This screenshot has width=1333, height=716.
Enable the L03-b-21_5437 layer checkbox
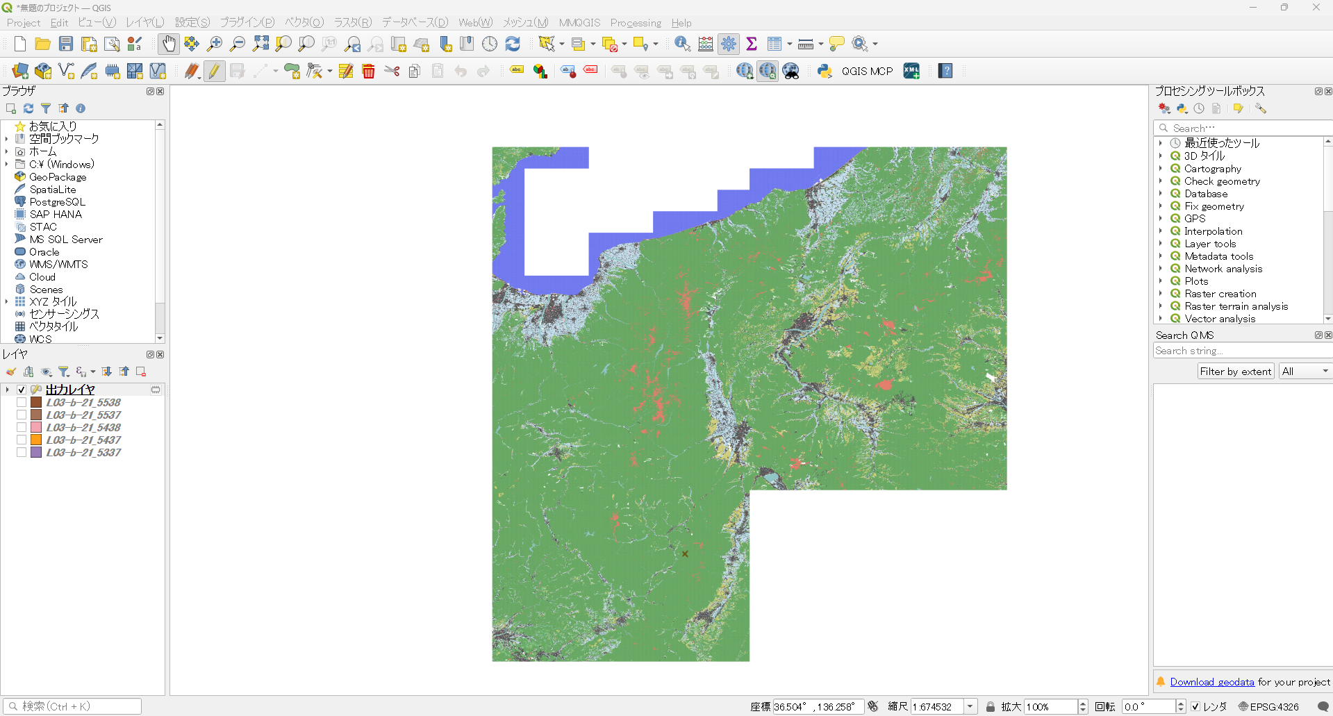(x=22, y=440)
